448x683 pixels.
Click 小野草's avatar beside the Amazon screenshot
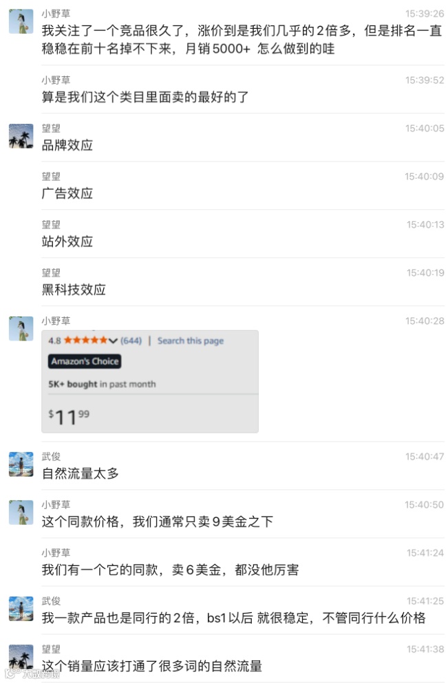(x=21, y=329)
